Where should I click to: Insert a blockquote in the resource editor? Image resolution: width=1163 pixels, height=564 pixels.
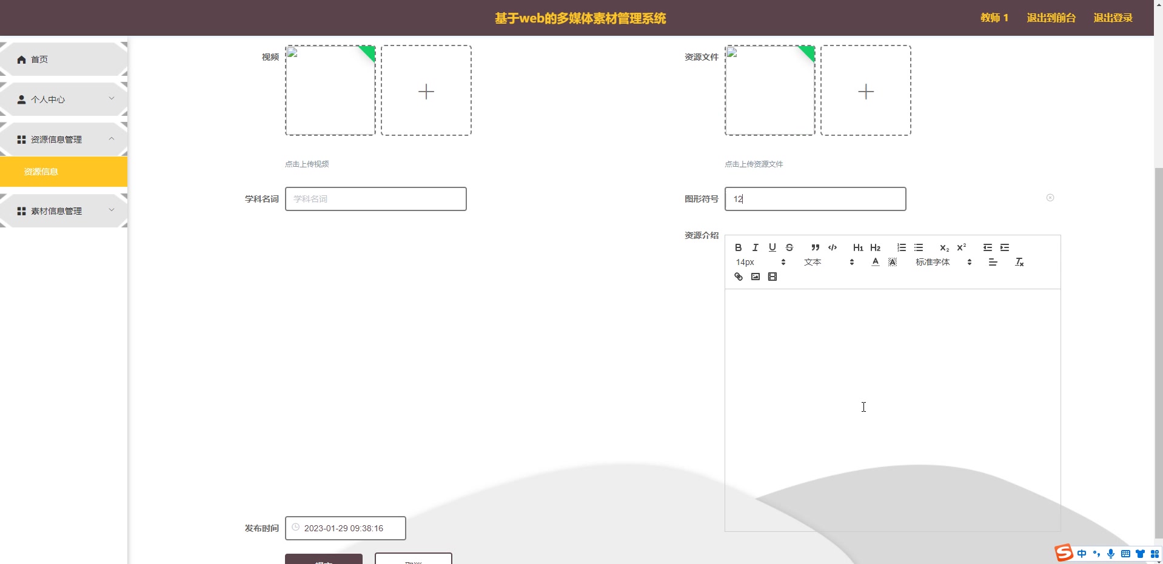(814, 247)
